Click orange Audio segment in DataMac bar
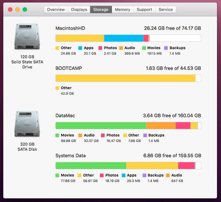 [x=161, y=126]
